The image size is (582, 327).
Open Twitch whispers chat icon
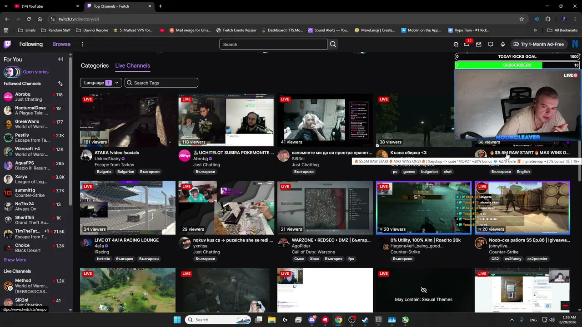pyautogui.click(x=491, y=44)
